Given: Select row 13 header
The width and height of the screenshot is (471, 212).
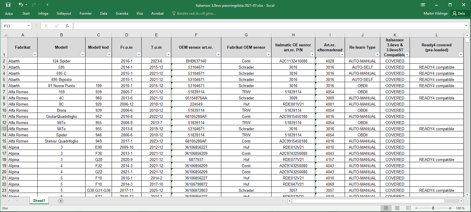Looking at the screenshot, I should tap(4, 129).
